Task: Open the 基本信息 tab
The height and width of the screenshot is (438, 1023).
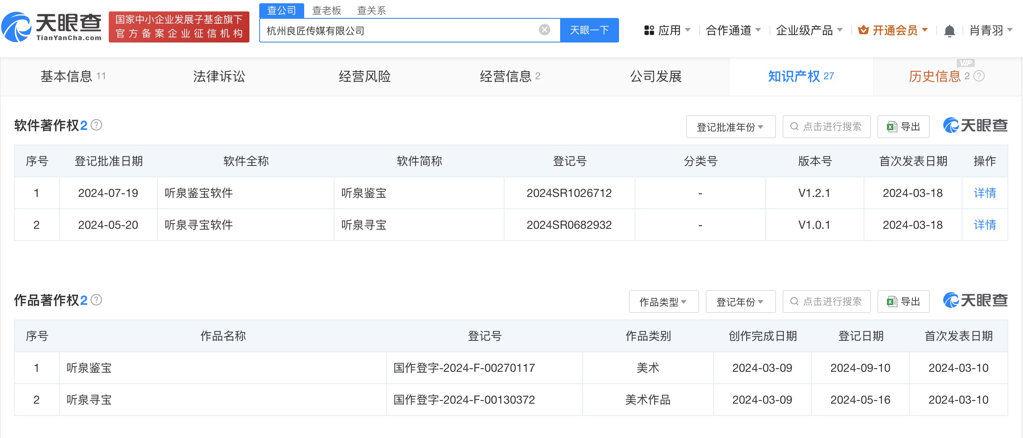Action: 73,76
